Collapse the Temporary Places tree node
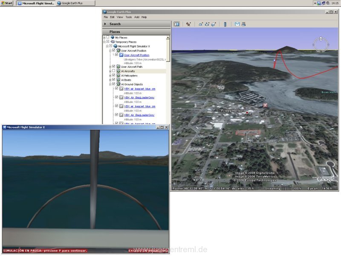Screen dimensions: 341x256 [x=104, y=42]
